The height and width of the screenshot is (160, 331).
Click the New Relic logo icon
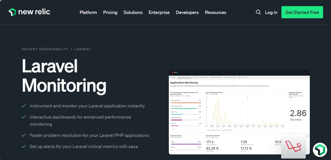pos(12,12)
